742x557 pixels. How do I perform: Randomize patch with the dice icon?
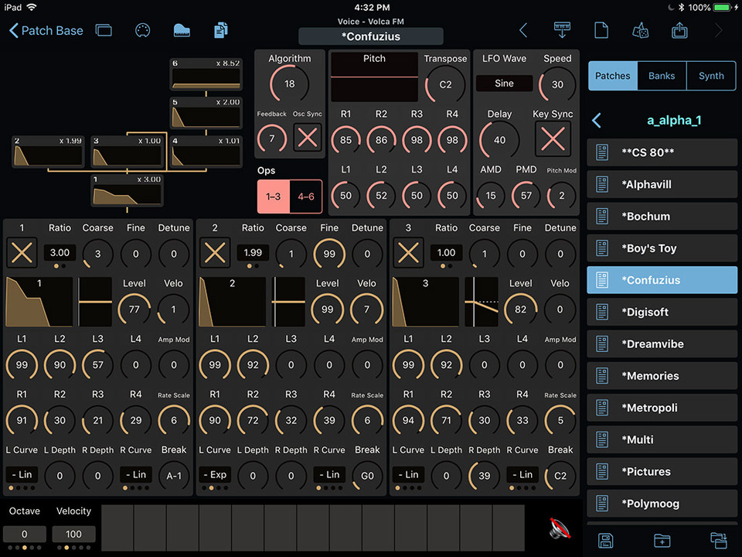(640, 31)
